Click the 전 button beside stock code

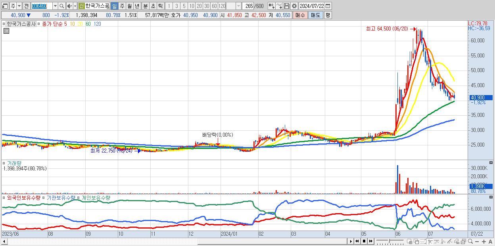[26, 6]
